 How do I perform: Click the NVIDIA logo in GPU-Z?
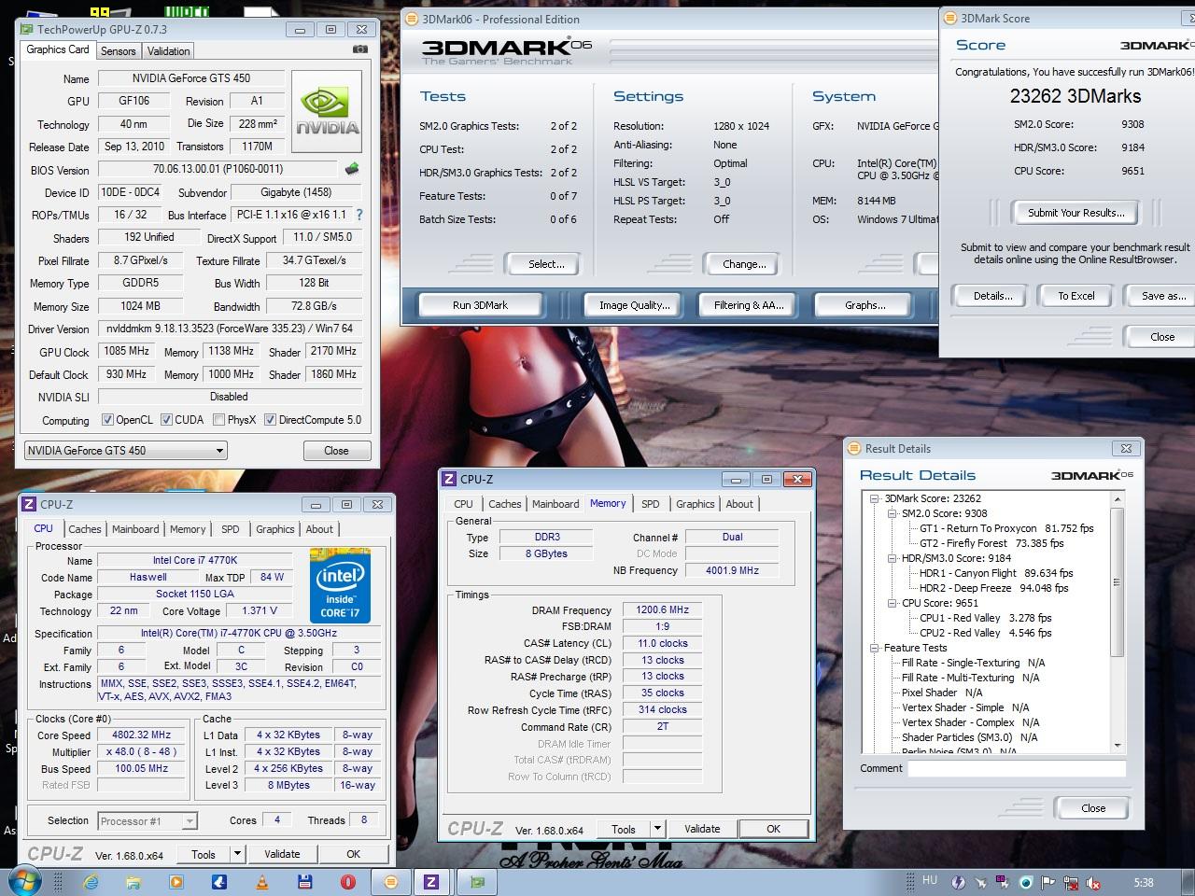328,112
